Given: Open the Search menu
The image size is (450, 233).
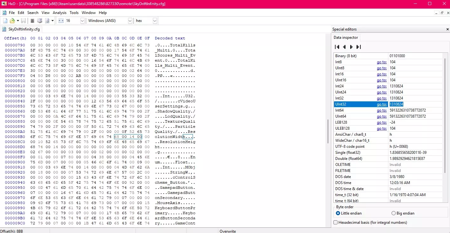Looking at the screenshot, I should (x=33, y=13).
